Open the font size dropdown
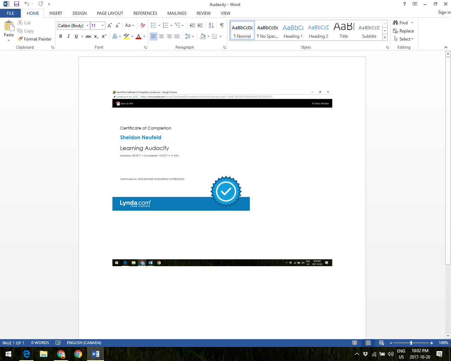 click(103, 25)
